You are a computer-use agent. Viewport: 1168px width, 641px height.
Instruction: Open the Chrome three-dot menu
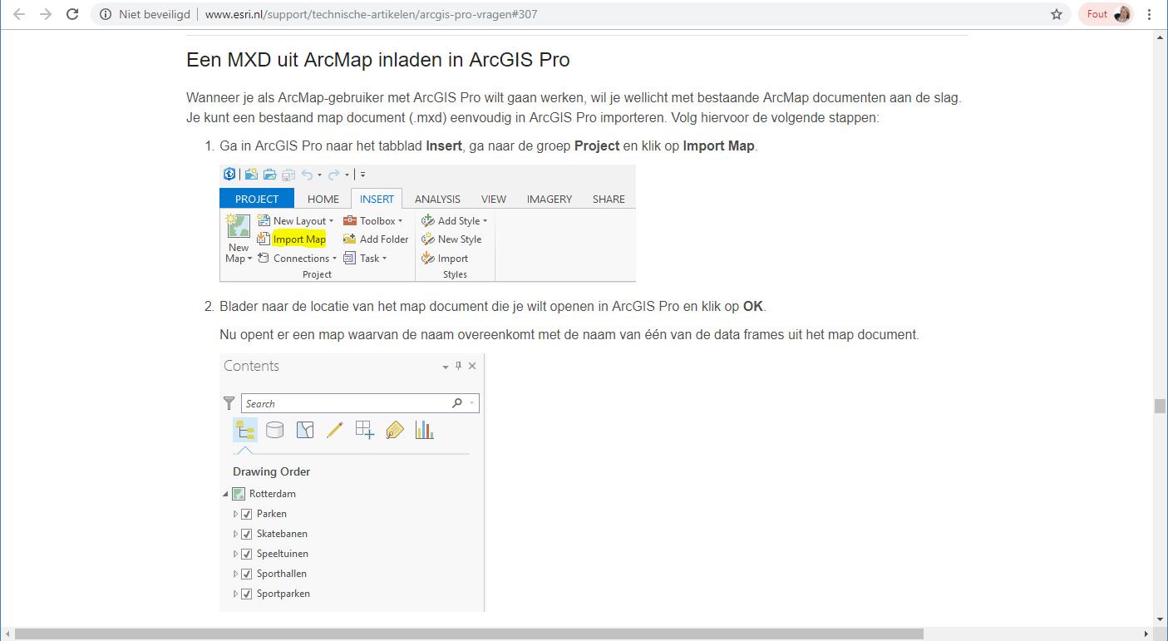click(x=1150, y=14)
